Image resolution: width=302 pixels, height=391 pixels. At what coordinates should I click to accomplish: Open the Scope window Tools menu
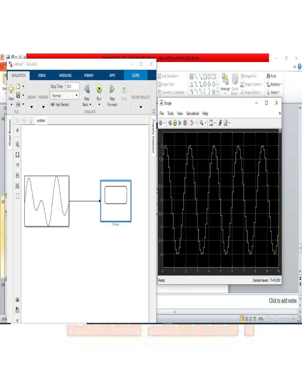[170, 114]
